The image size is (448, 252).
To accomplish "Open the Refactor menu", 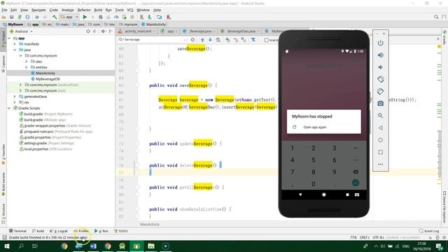I will [x=84, y=10].
